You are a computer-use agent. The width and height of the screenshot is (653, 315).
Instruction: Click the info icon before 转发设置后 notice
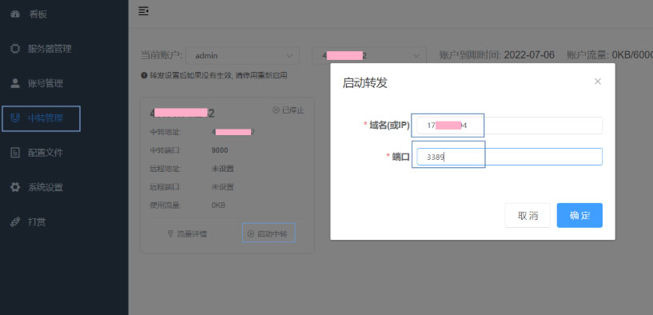(144, 75)
